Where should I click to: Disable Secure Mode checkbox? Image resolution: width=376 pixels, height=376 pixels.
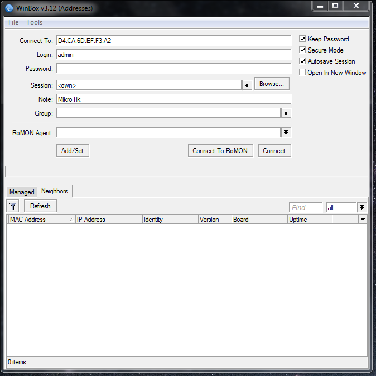tap(302, 50)
